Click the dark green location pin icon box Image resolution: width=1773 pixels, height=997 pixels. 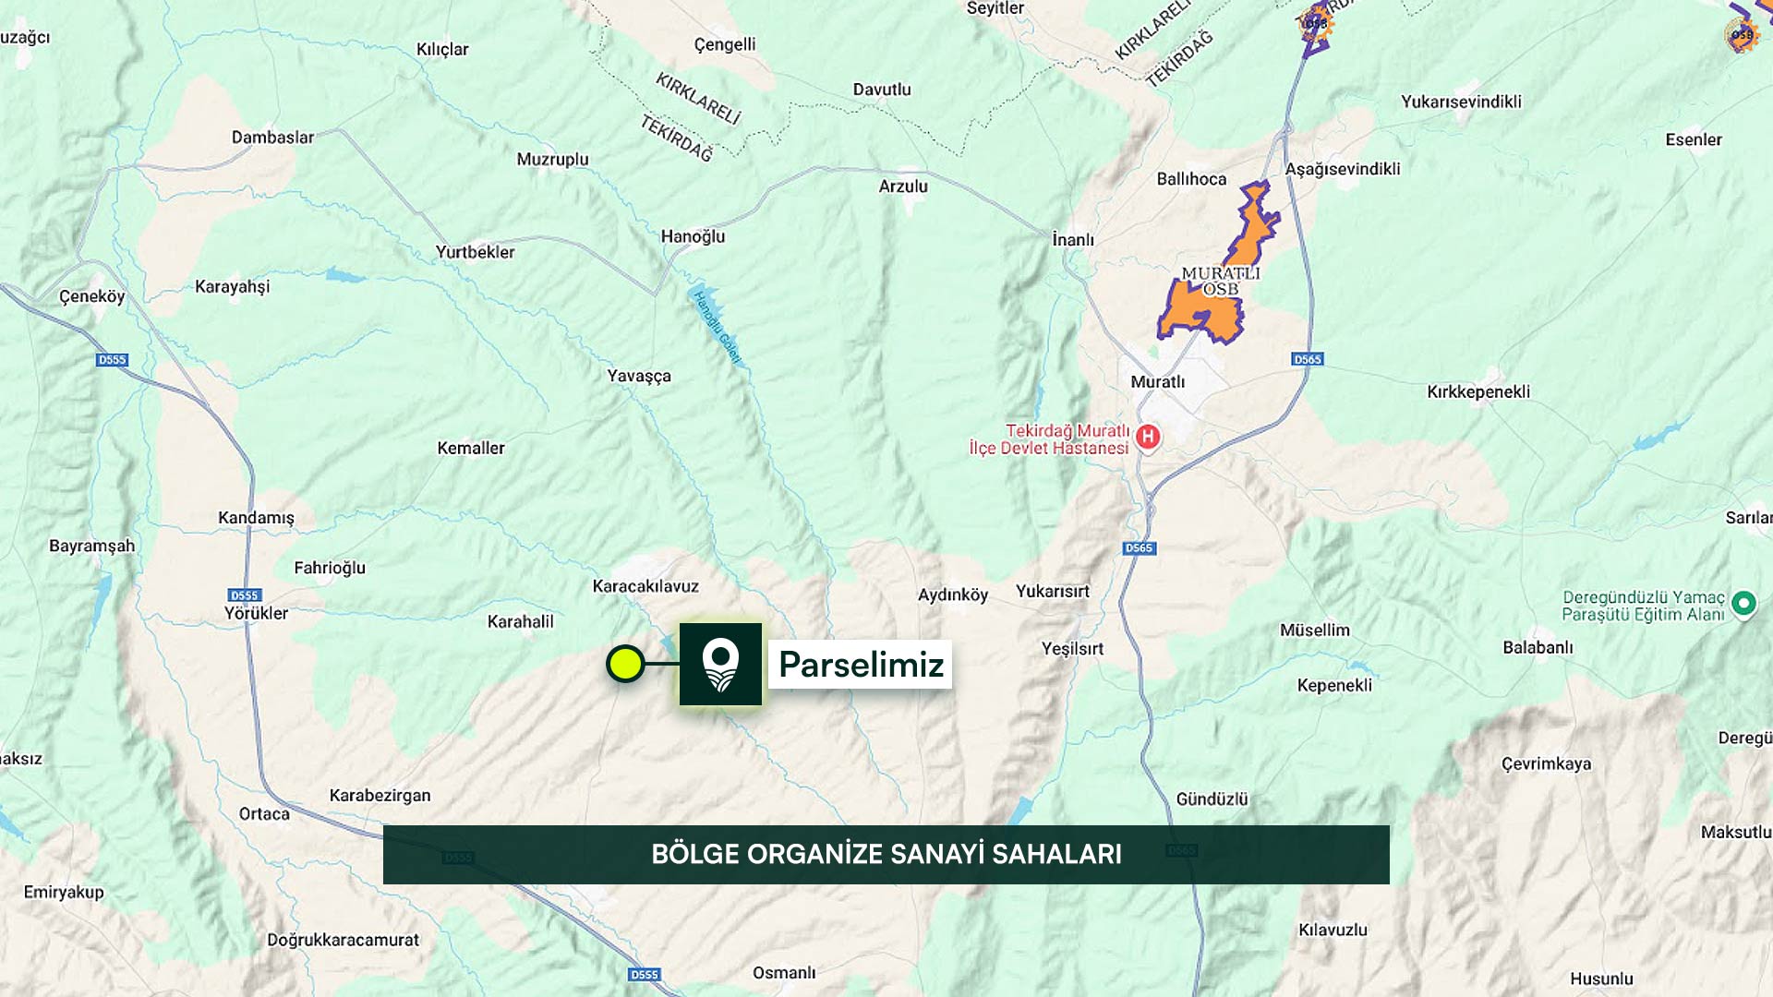(x=720, y=664)
